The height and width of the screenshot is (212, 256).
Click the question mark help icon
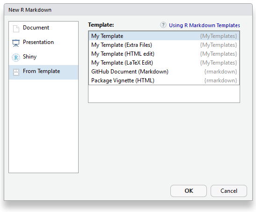[x=163, y=25]
